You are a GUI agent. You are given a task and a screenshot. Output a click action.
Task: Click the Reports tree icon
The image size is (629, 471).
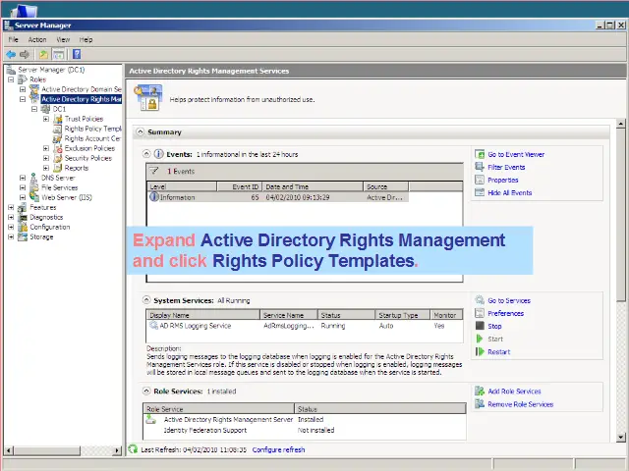pos(58,168)
